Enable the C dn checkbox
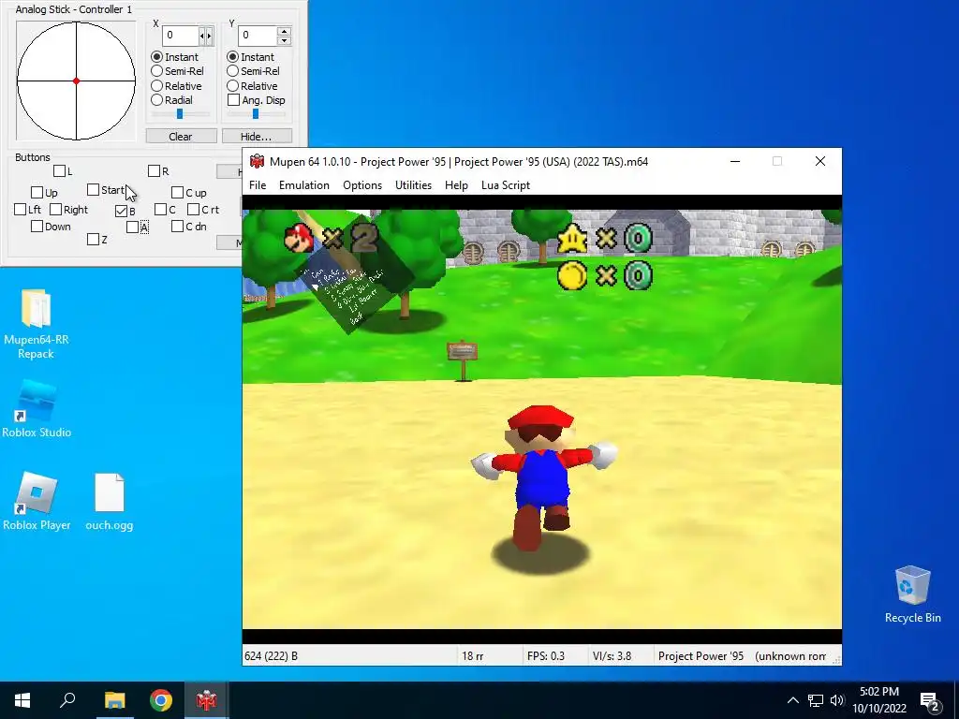The height and width of the screenshot is (719, 959). point(177,227)
